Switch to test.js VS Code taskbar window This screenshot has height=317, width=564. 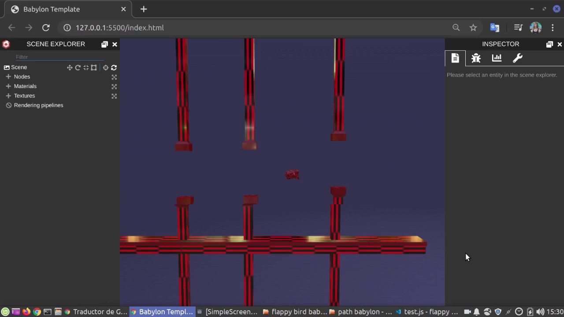click(x=427, y=312)
